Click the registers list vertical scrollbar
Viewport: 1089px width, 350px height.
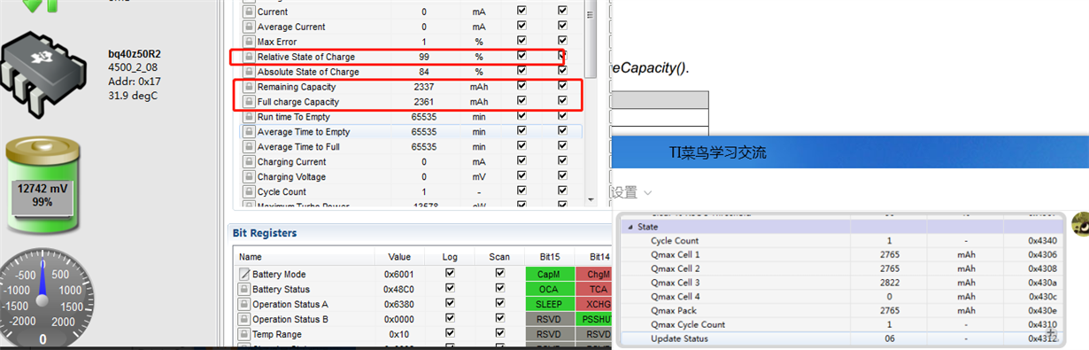coord(591,102)
